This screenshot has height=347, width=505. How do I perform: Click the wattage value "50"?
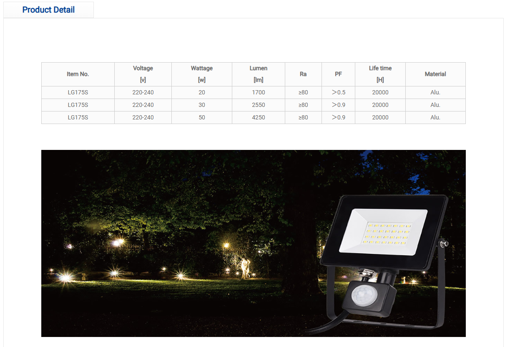click(202, 118)
